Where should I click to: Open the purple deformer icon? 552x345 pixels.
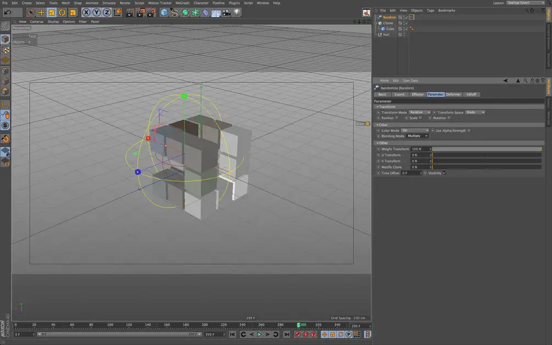[205, 13]
